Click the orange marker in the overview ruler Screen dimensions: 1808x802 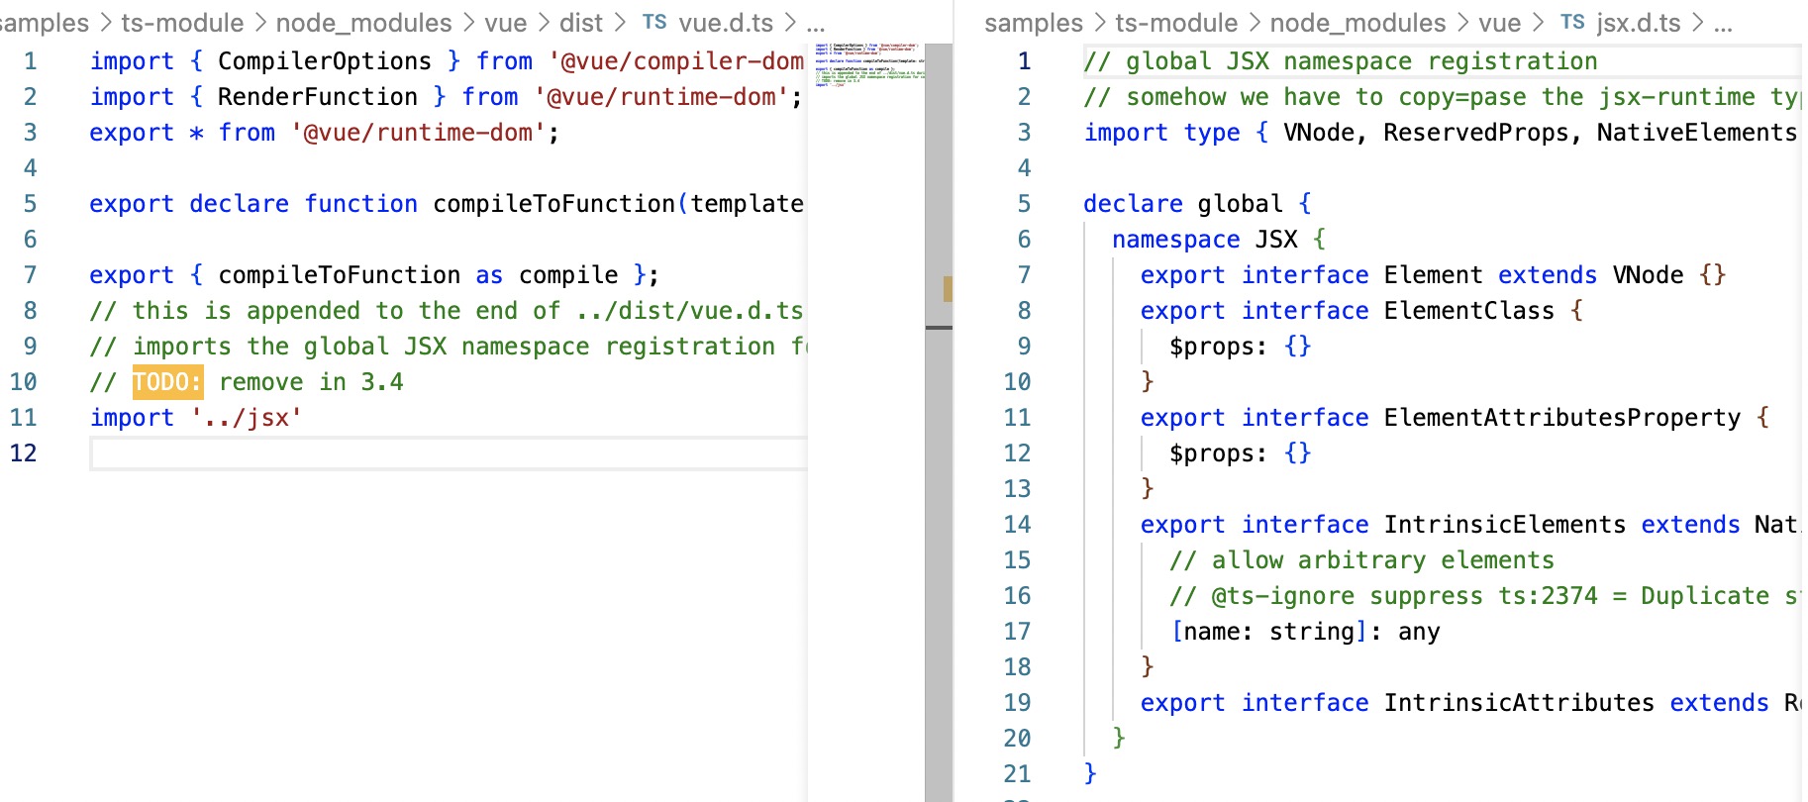(x=948, y=288)
